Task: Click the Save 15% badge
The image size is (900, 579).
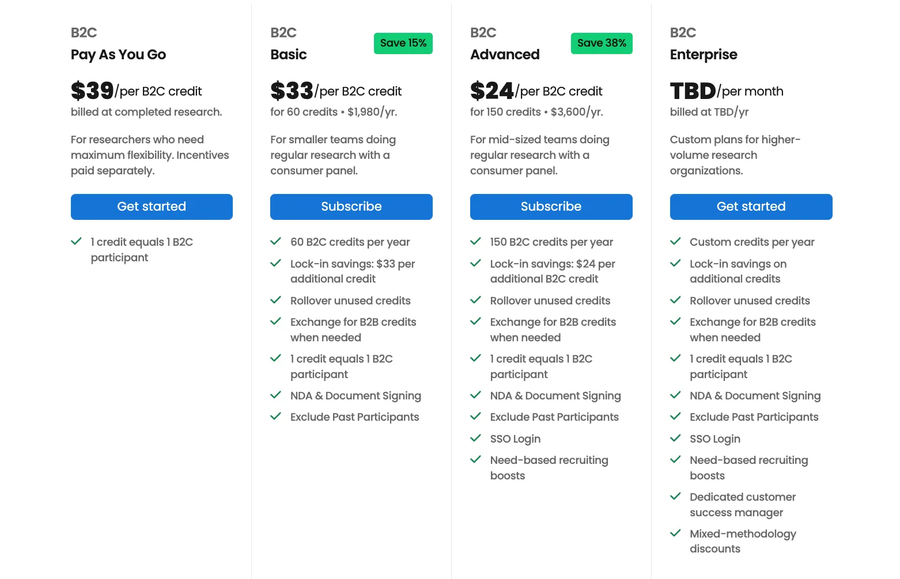Action: [403, 43]
